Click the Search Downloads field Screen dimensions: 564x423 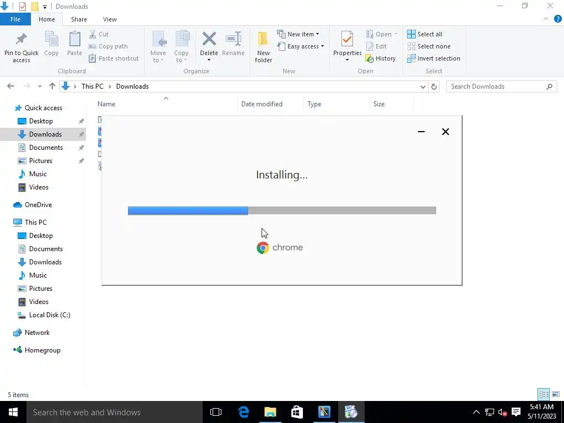tap(501, 86)
